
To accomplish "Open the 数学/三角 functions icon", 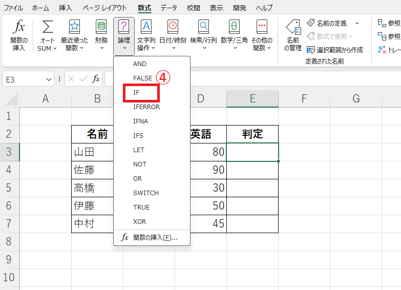I will [234, 27].
